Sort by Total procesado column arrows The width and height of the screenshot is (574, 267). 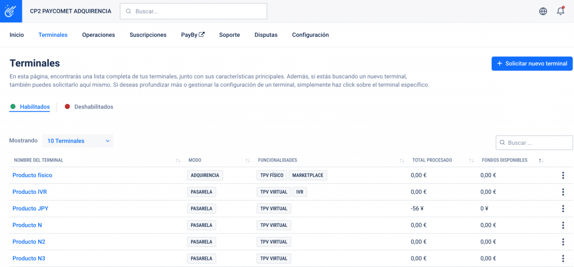(471, 160)
